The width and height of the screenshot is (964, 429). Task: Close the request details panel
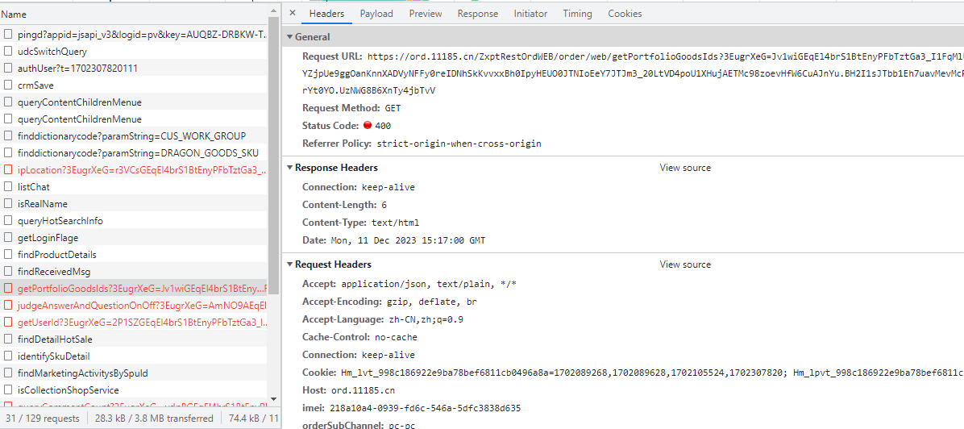(293, 14)
